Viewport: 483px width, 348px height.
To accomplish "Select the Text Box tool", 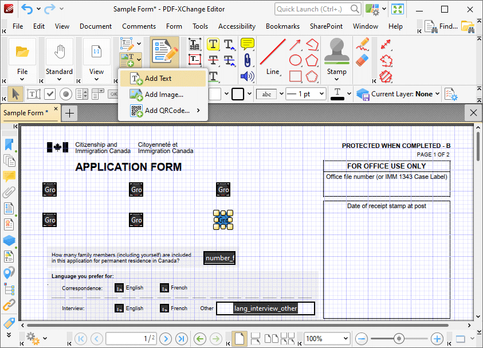I will (x=194, y=60).
